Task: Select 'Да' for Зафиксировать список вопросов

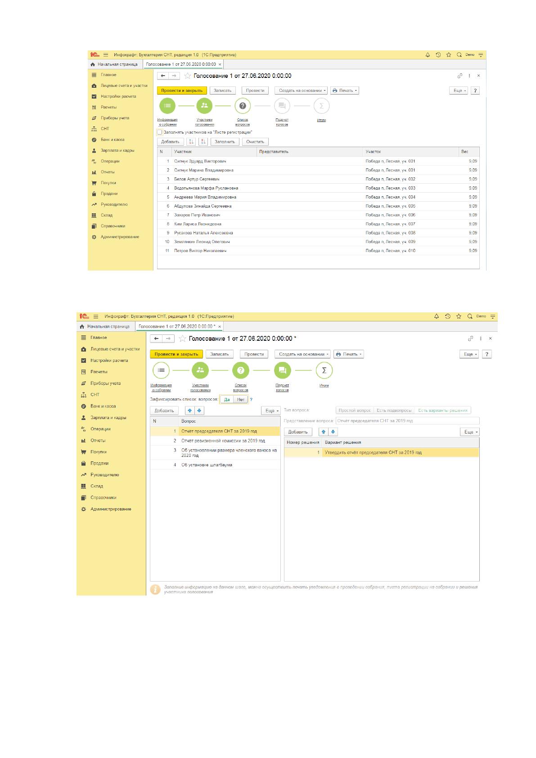Action: [x=227, y=399]
